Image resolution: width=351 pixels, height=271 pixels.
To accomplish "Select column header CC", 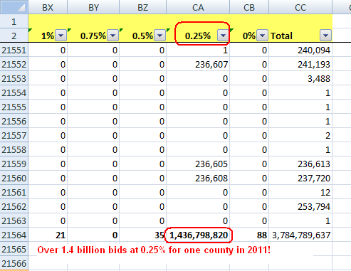I will pos(300,7).
